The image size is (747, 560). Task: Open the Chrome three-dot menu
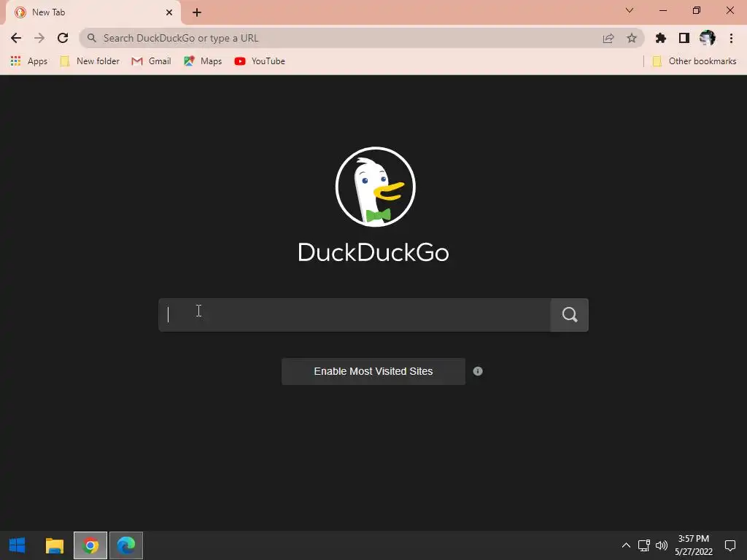point(731,38)
